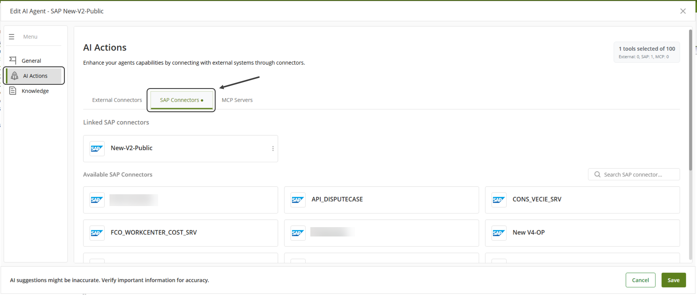The width and height of the screenshot is (697, 295).
Task: Click the hamburger Menu icon
Action: click(11, 37)
